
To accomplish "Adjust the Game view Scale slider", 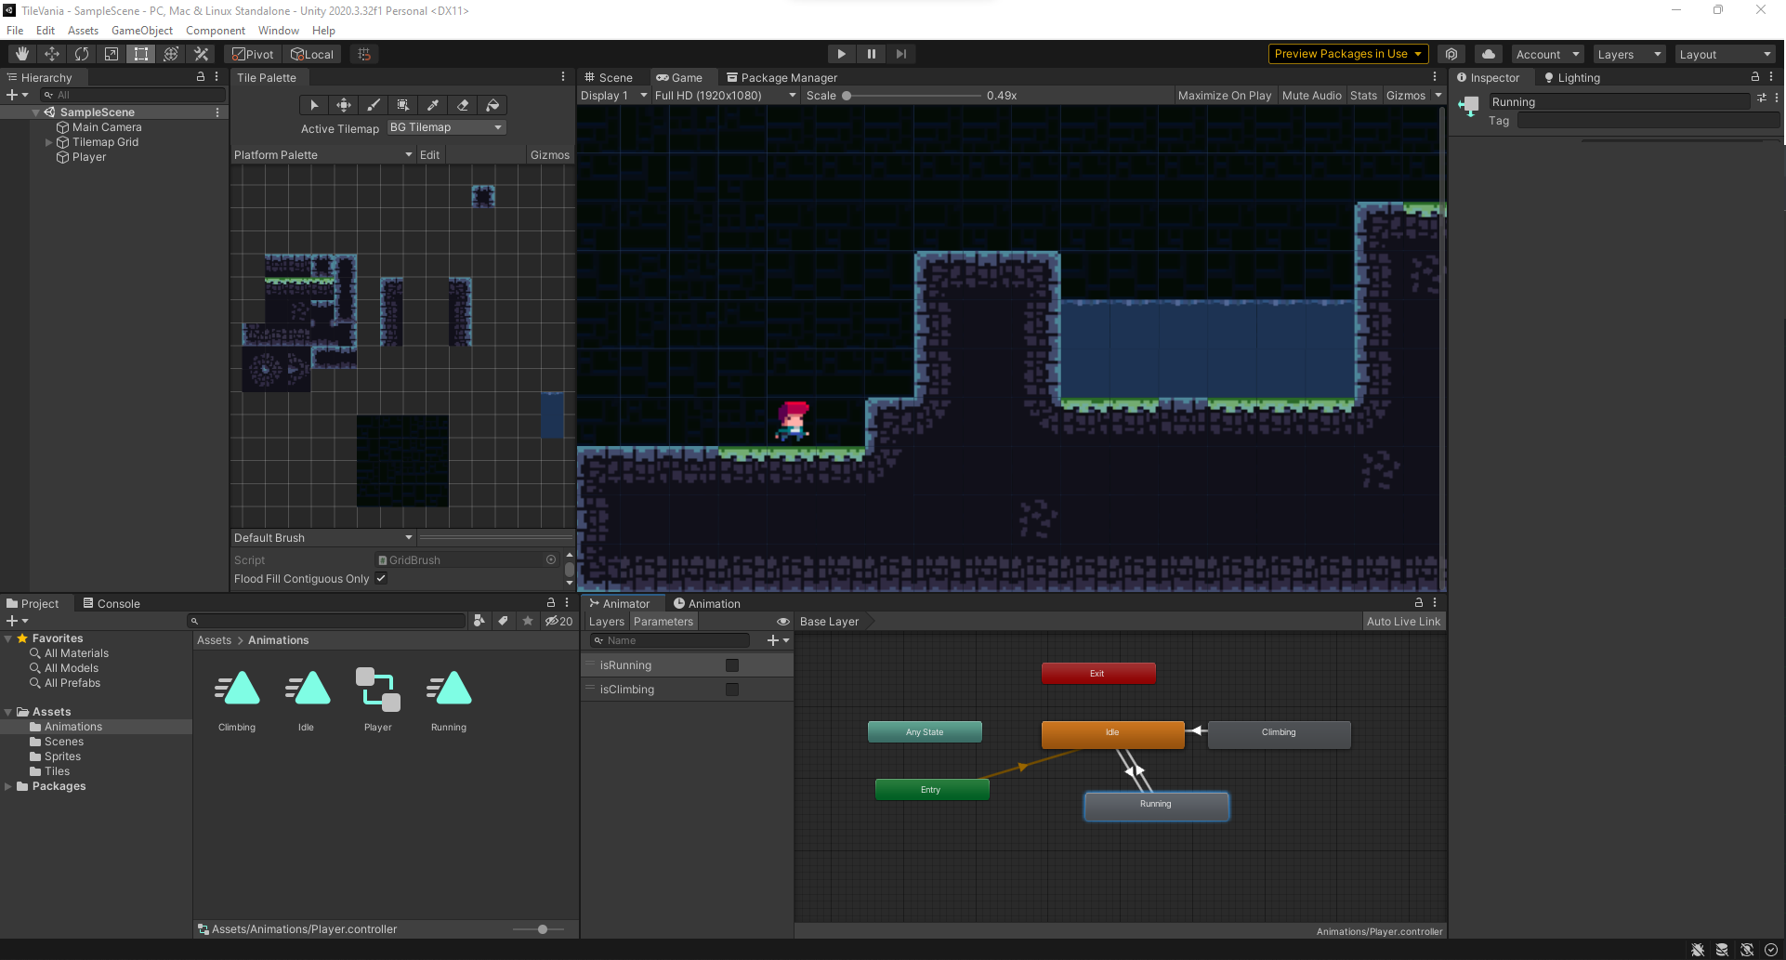I will [x=847, y=96].
